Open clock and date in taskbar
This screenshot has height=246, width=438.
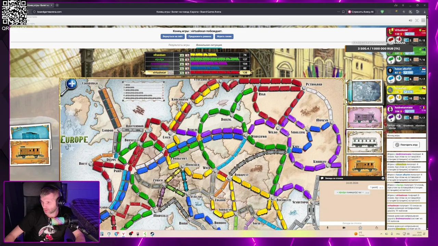[416, 234]
